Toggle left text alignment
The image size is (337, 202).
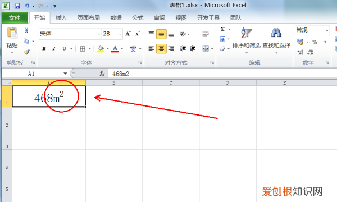151,48
